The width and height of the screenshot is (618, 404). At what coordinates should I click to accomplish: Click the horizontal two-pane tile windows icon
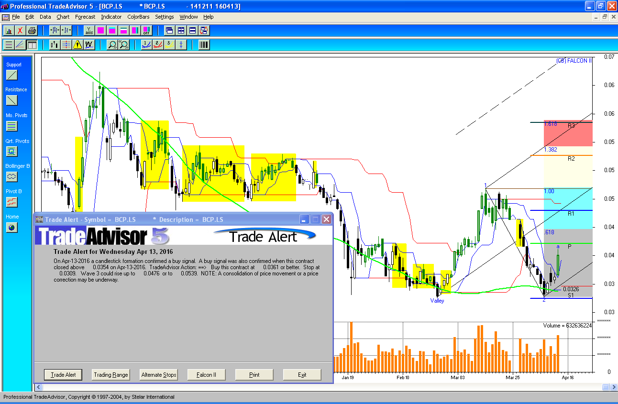pos(192,31)
